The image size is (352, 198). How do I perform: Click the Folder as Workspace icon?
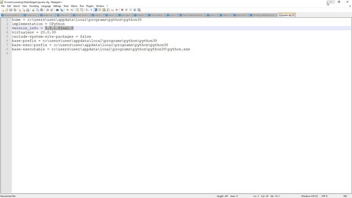[x=112, y=10]
